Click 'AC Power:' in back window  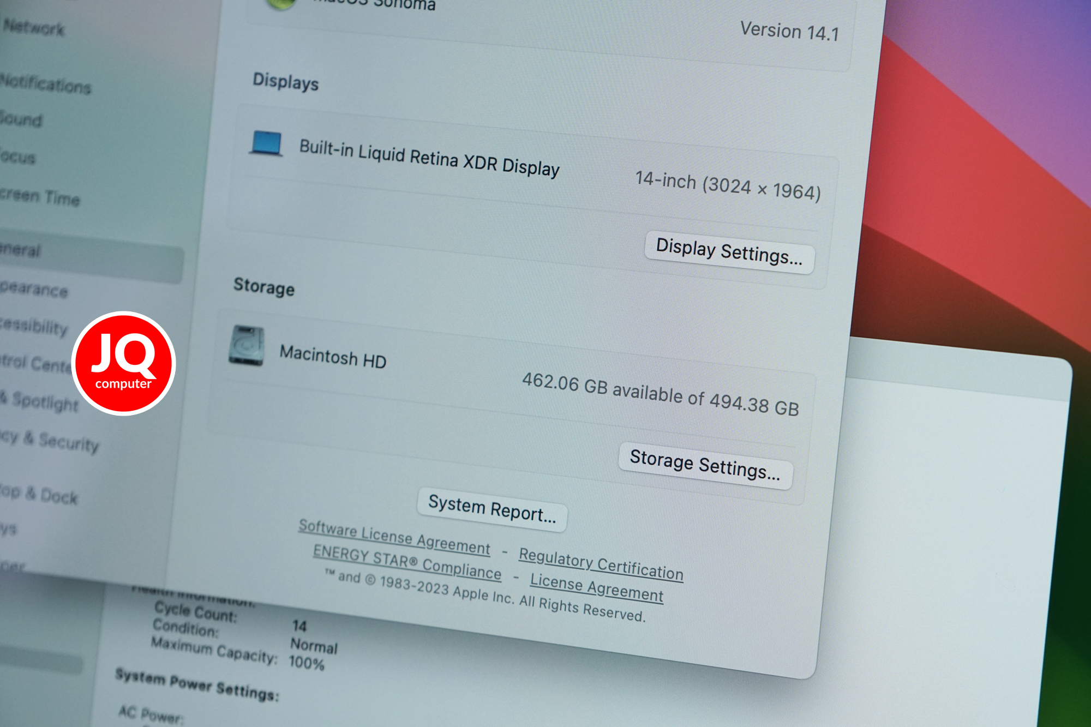[x=151, y=714]
